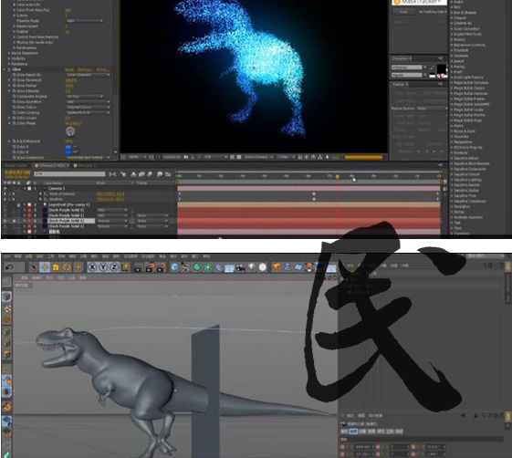This screenshot has width=512, height=458.
Task: Toggle the Z axis lock in Cinema 4D
Action: click(114, 267)
